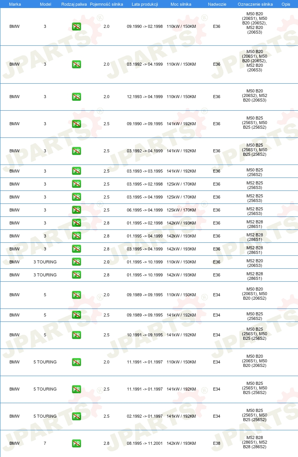Click fuel icon in row 10.1991 -> 09.1995

click(77, 335)
